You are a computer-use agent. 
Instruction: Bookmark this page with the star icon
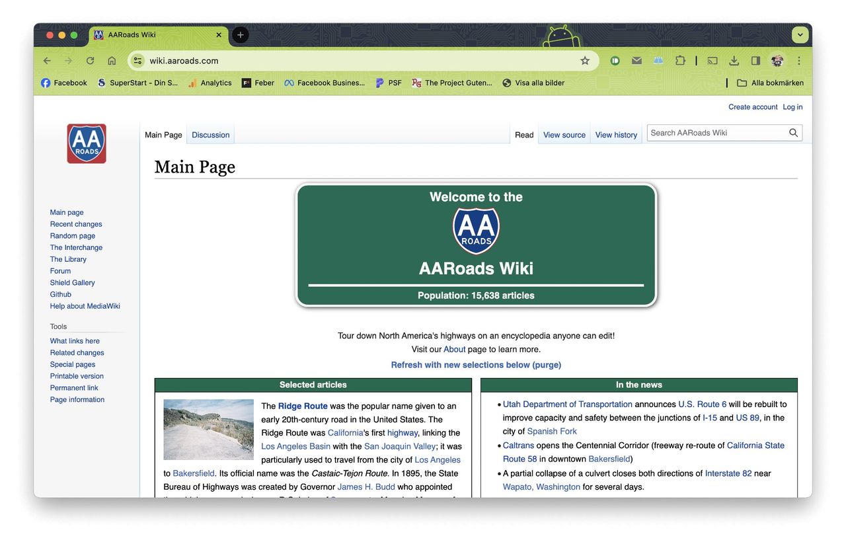tap(584, 60)
